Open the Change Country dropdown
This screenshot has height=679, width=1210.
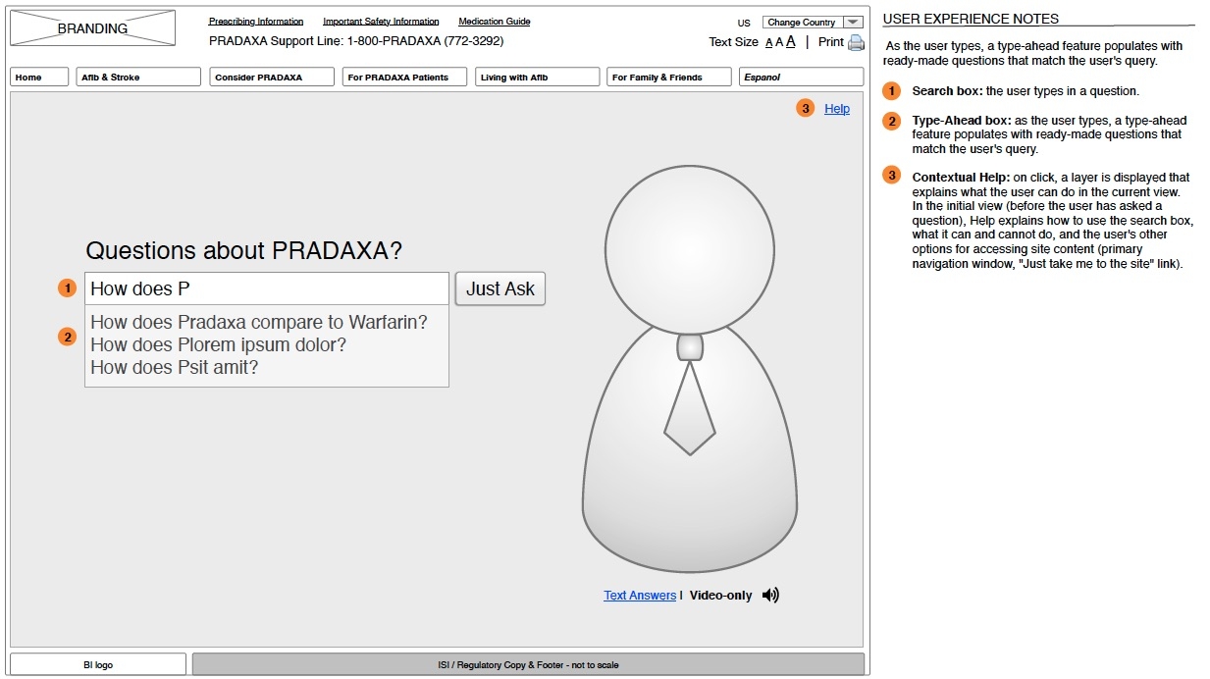point(814,23)
